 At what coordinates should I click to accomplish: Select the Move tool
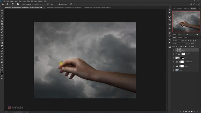(2, 10)
